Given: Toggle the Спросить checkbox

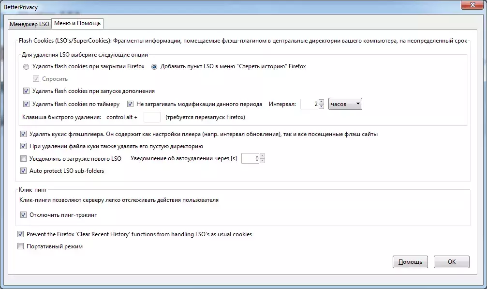Looking at the screenshot, I should (36, 79).
